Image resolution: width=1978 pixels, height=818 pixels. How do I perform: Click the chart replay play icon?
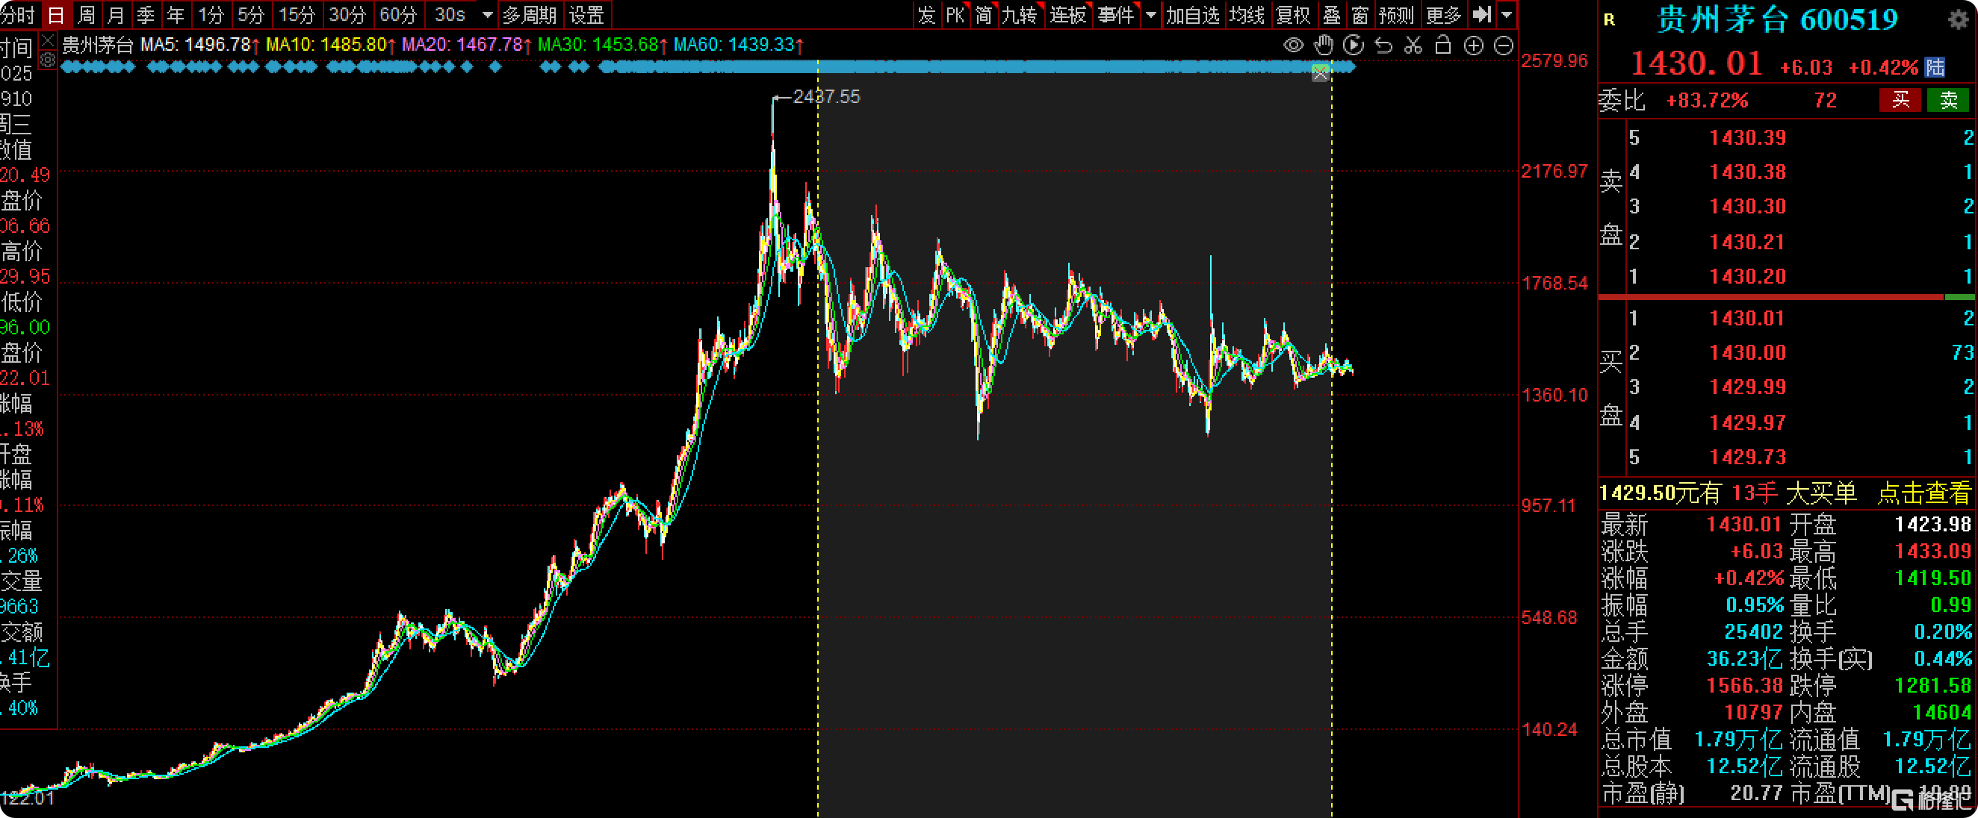pos(1353,46)
